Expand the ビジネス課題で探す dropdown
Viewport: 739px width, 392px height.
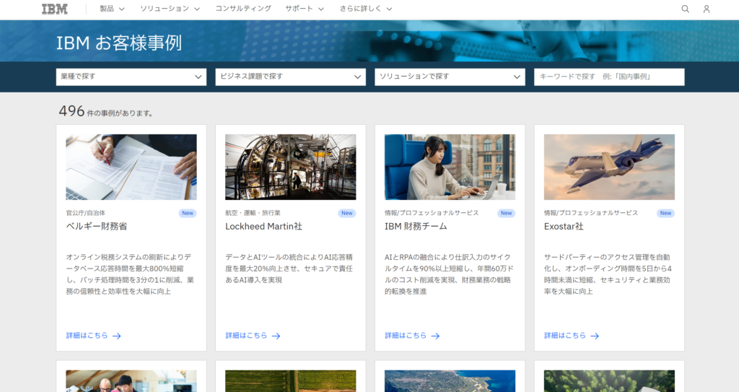point(290,77)
